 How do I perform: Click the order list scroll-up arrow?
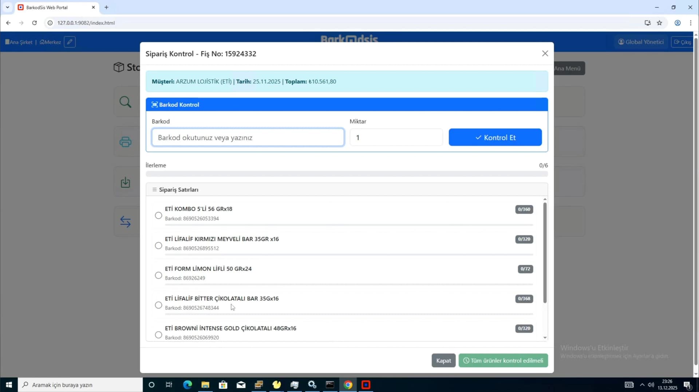coord(545,199)
